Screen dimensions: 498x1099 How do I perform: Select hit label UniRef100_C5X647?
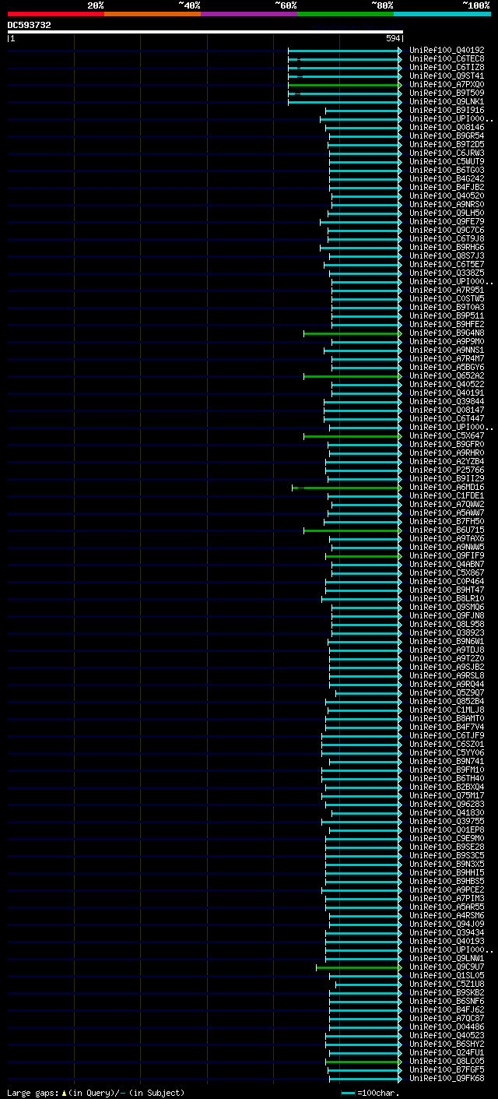click(447, 435)
